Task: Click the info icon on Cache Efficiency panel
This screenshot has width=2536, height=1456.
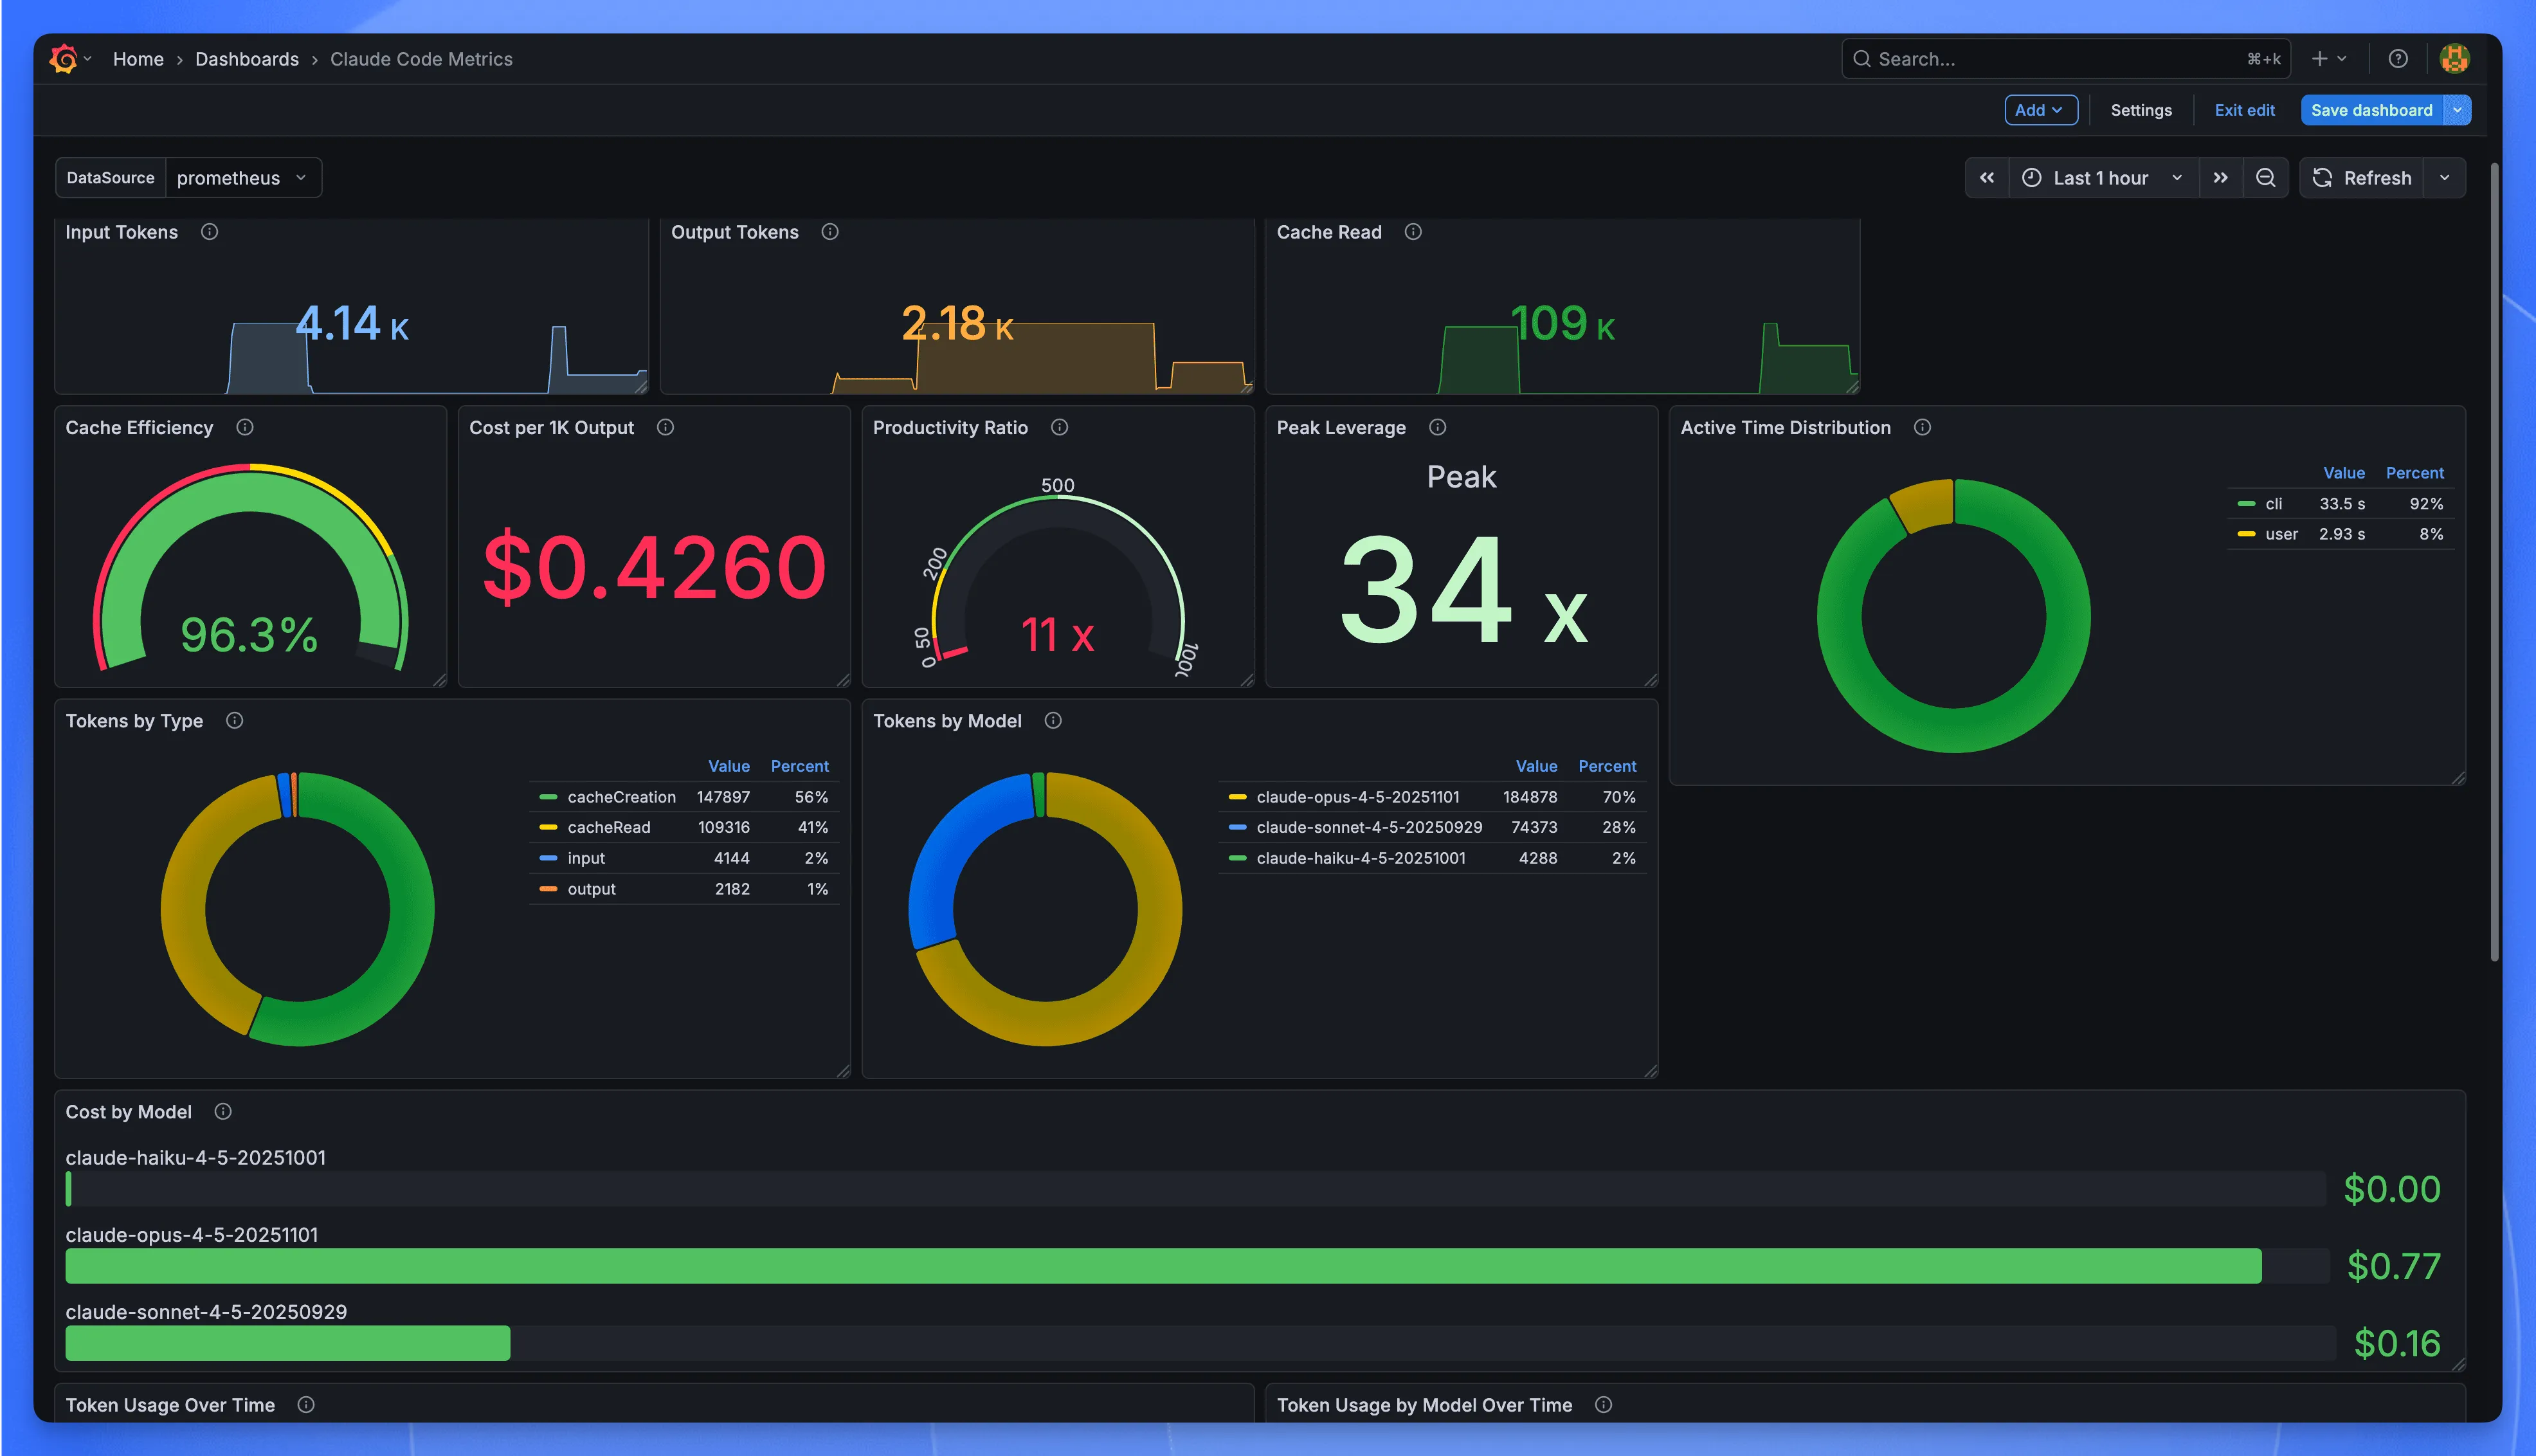Action: 245,427
